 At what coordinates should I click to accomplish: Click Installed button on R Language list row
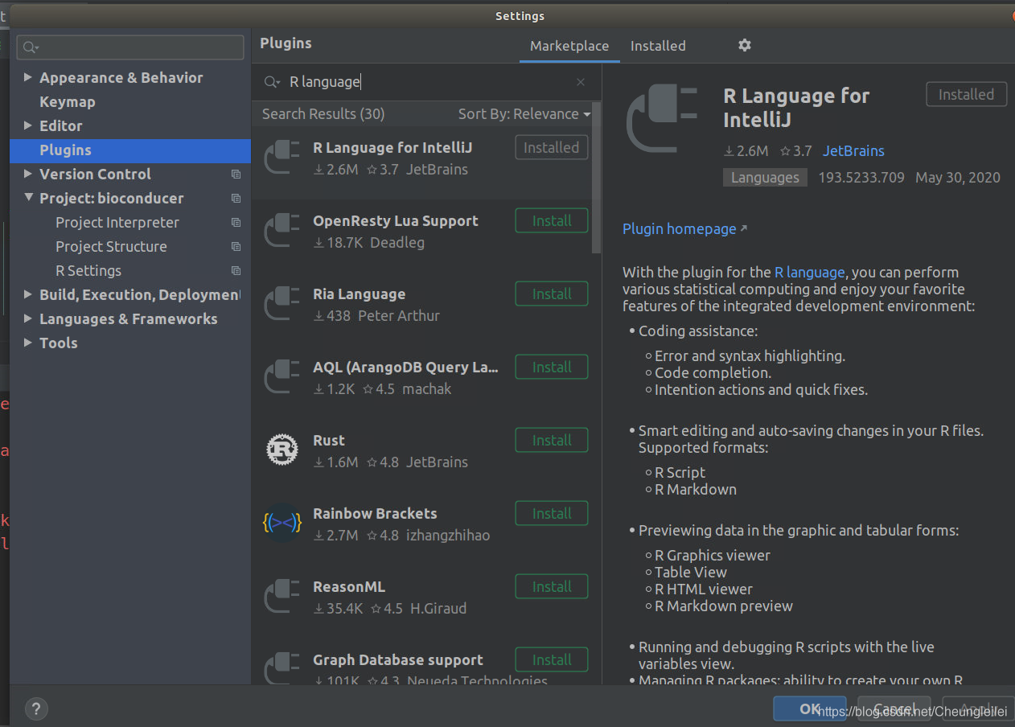[x=552, y=147]
